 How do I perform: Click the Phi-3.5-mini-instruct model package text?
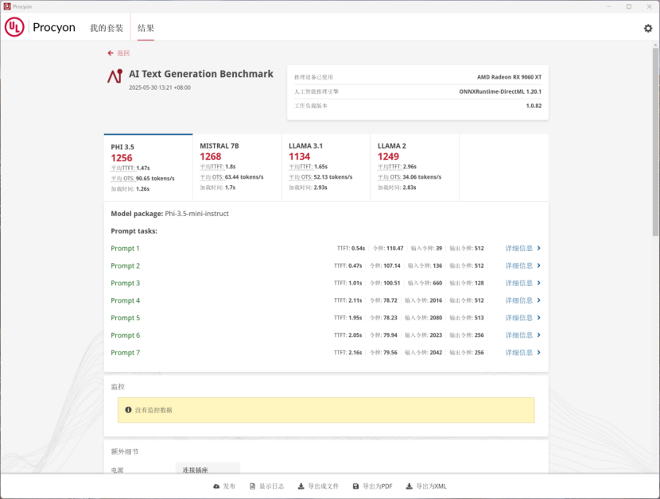pos(196,214)
